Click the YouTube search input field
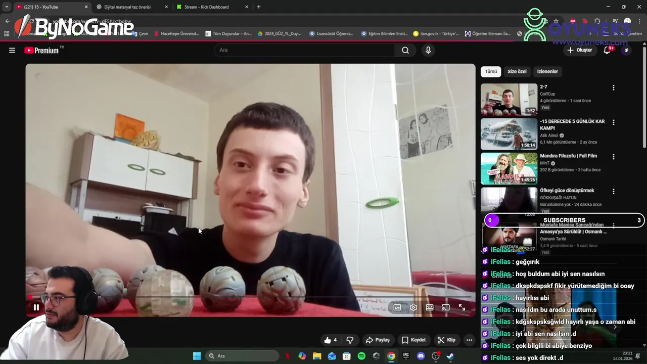 point(304,50)
